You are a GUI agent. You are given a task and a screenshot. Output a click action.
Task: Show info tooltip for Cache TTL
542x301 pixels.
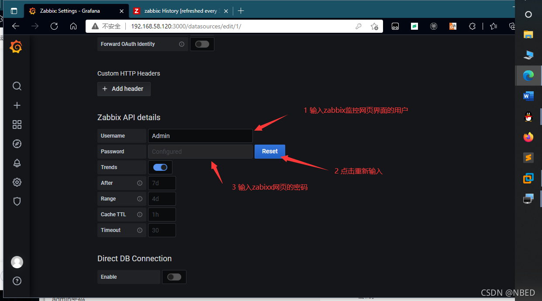140,215
